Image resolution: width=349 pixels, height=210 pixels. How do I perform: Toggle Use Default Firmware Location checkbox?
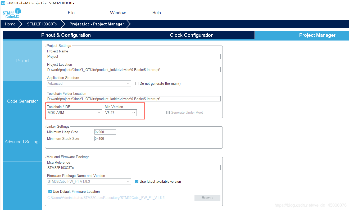point(50,191)
